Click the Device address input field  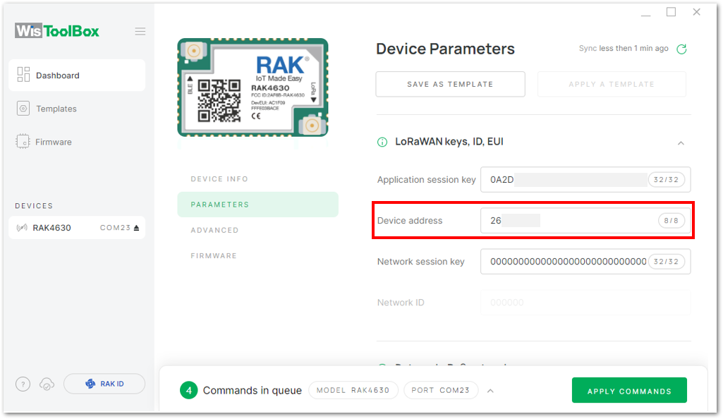585,220
